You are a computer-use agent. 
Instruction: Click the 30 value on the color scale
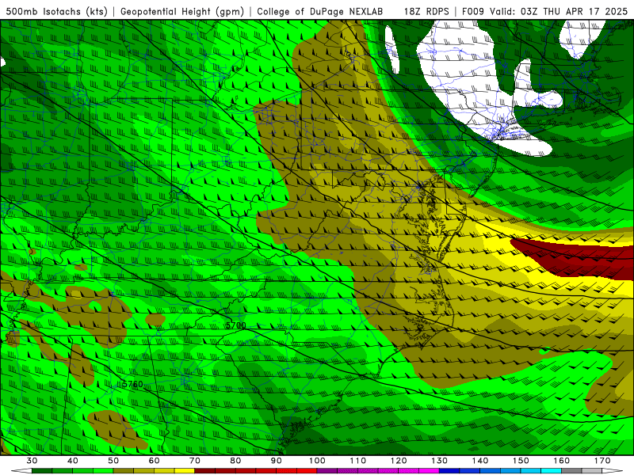point(32,461)
